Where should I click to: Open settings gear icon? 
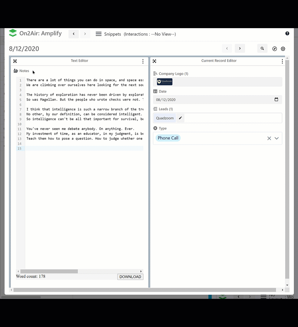tap(283, 49)
